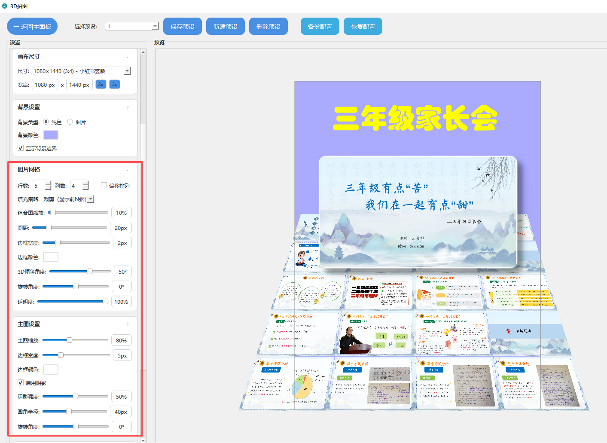The width and height of the screenshot is (607, 443).
Task: Click the 返回主面板 back button
Action: pos(32,26)
